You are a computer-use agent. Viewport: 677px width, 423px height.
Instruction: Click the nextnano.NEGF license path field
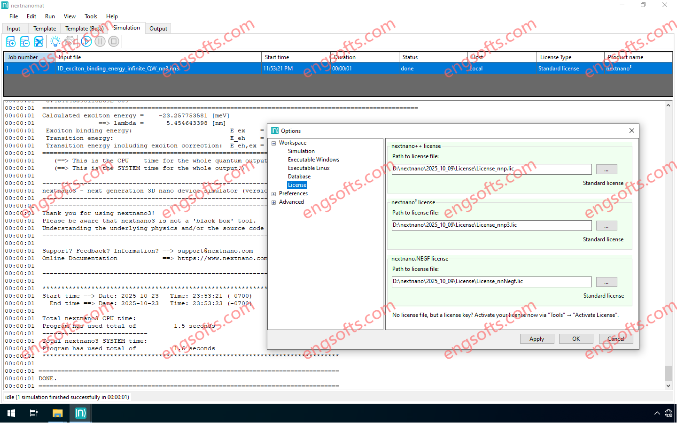coord(491,282)
